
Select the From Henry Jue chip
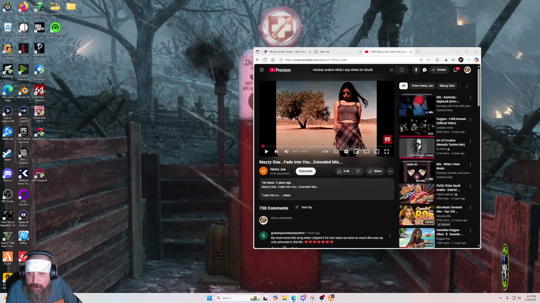click(x=422, y=86)
